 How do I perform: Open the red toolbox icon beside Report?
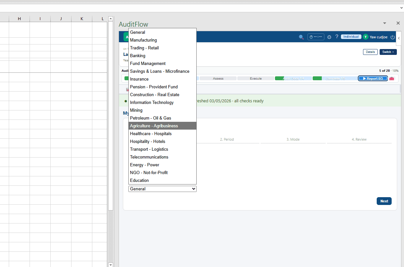[x=392, y=79]
